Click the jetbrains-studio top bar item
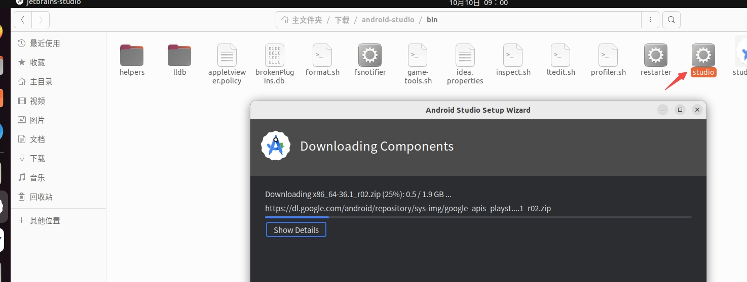The width and height of the screenshot is (747, 282). pos(48,3)
